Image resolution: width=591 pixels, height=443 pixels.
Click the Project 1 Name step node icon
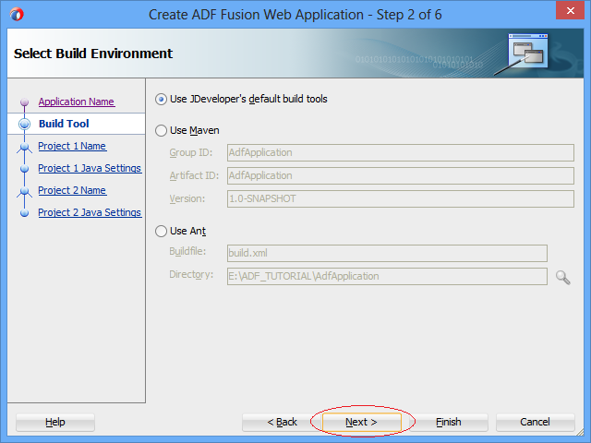25,147
